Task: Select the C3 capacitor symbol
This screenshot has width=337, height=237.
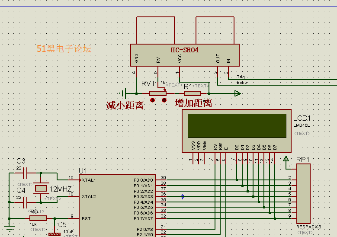Action: (25, 173)
